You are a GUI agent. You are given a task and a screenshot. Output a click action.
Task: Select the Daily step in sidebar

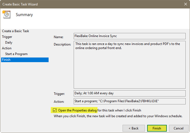(x=9, y=43)
